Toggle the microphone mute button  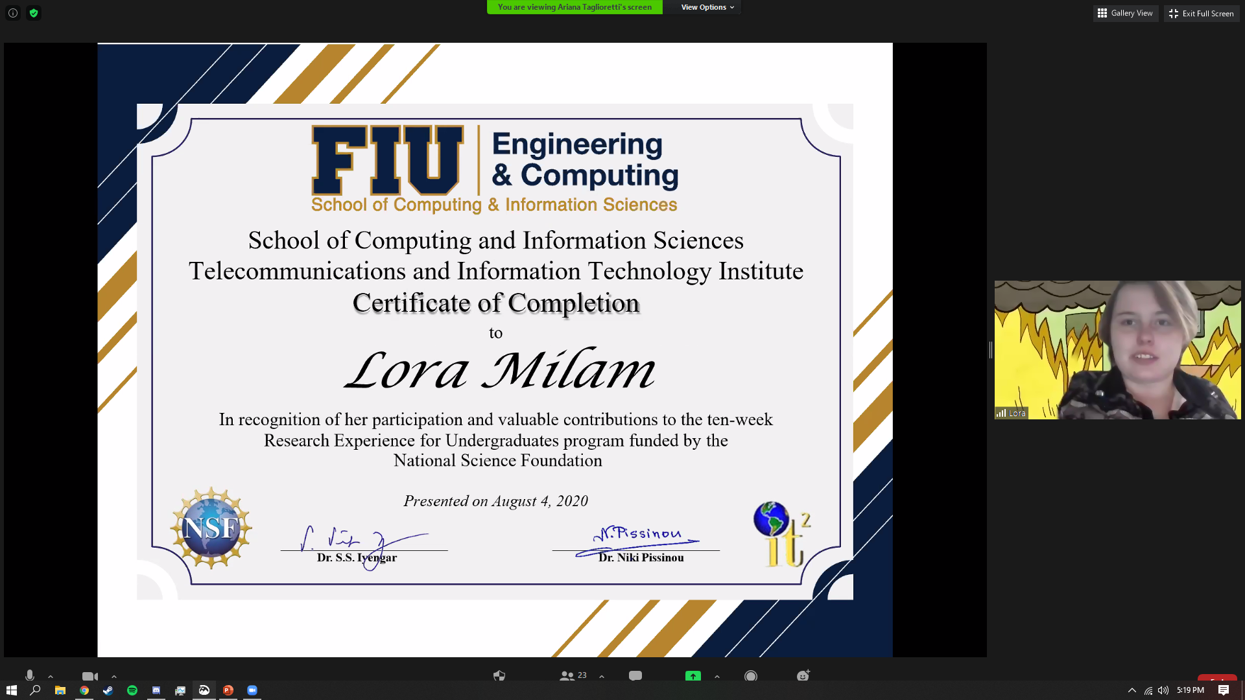pos(30,675)
